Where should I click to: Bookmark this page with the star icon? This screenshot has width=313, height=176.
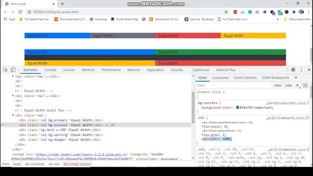tap(226, 12)
